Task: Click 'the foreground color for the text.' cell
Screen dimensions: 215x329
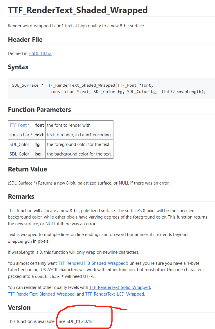Action: click(80, 144)
